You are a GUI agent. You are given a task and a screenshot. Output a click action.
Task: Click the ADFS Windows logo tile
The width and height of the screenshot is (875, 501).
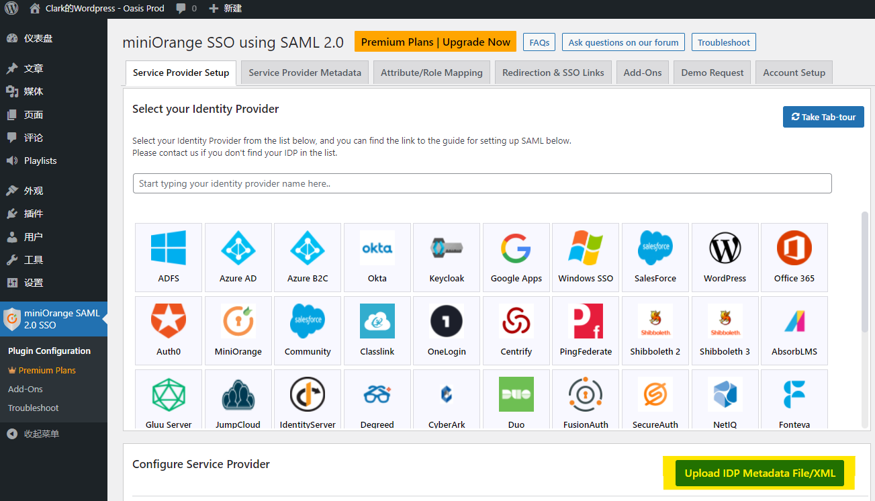(169, 249)
